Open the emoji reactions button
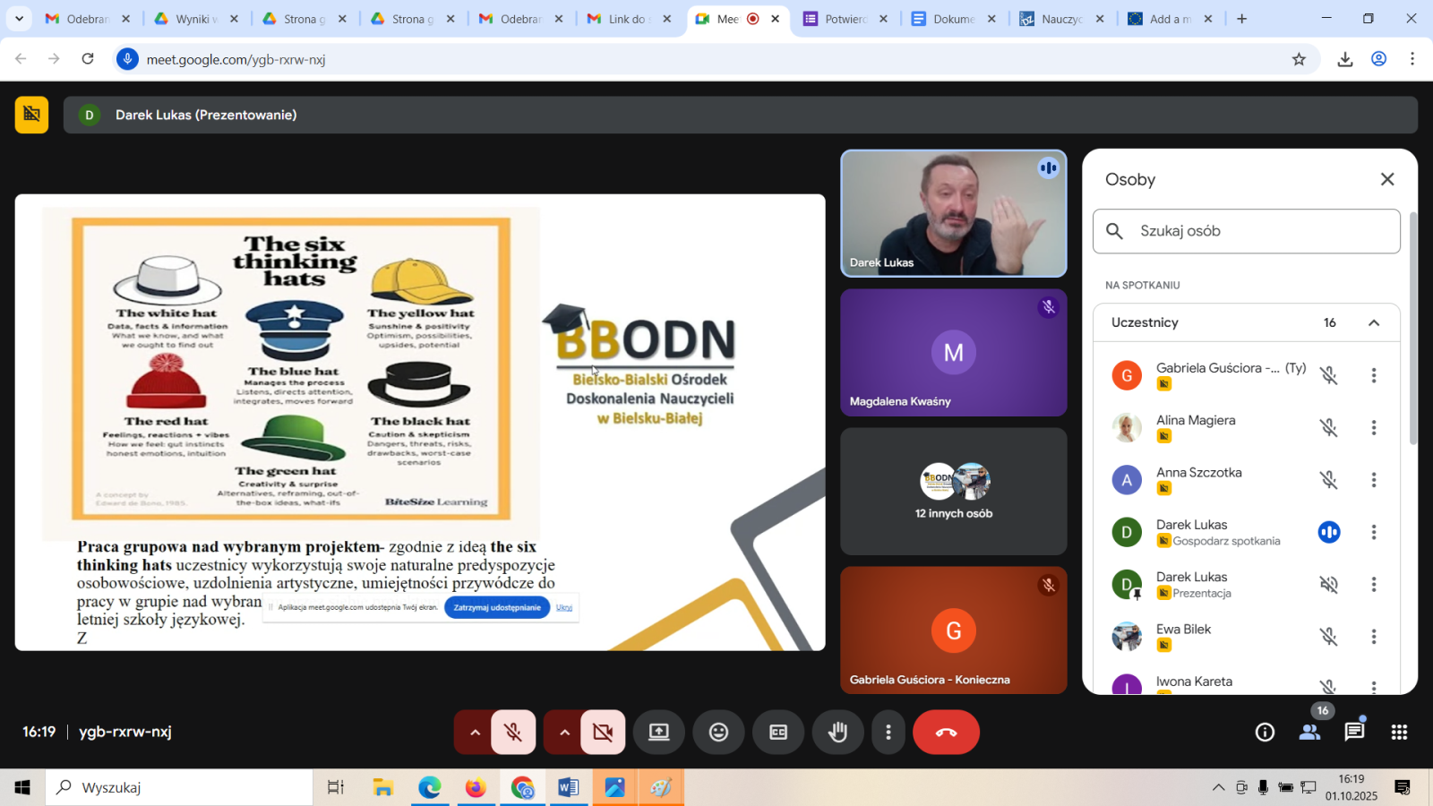The height and width of the screenshot is (806, 1433). (x=718, y=733)
